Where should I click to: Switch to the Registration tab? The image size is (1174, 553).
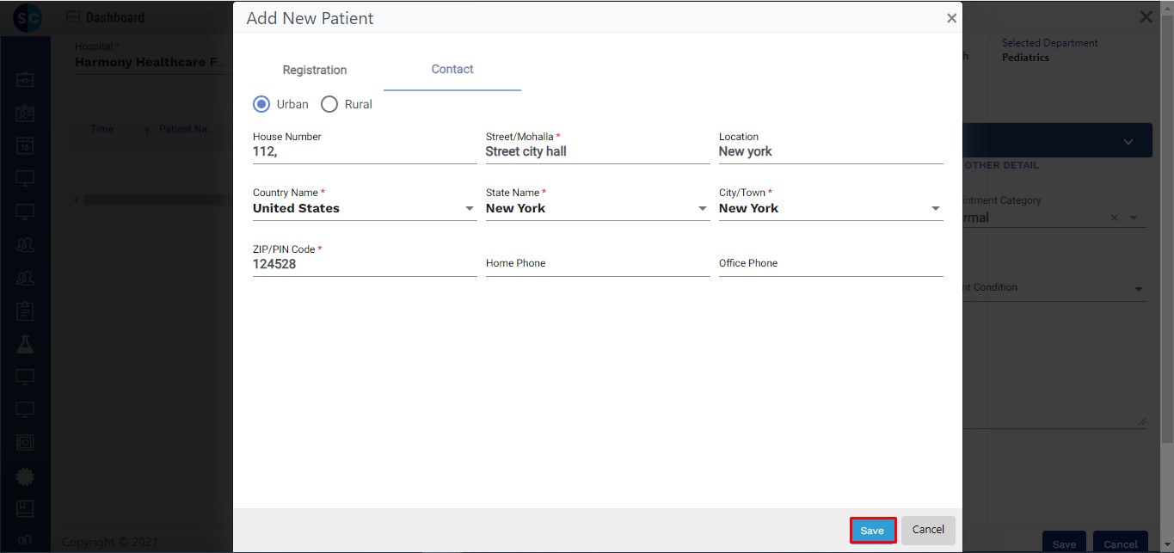(x=314, y=70)
